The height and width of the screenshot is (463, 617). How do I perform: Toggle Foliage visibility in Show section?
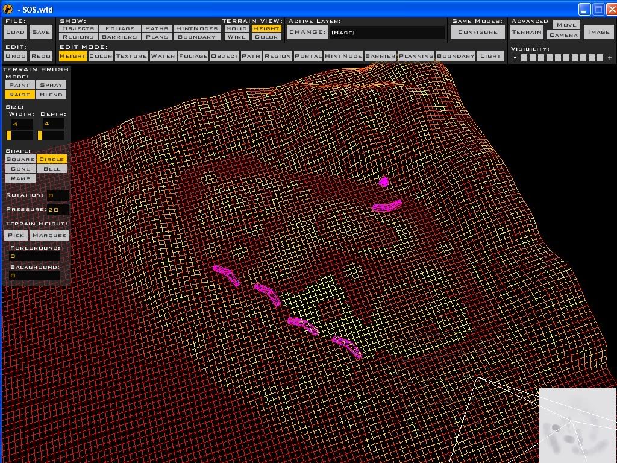pyautogui.click(x=120, y=28)
